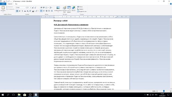This screenshot has width=172, height=97.
Task: Expand the text color dropdown arrow
Action: point(35,11)
